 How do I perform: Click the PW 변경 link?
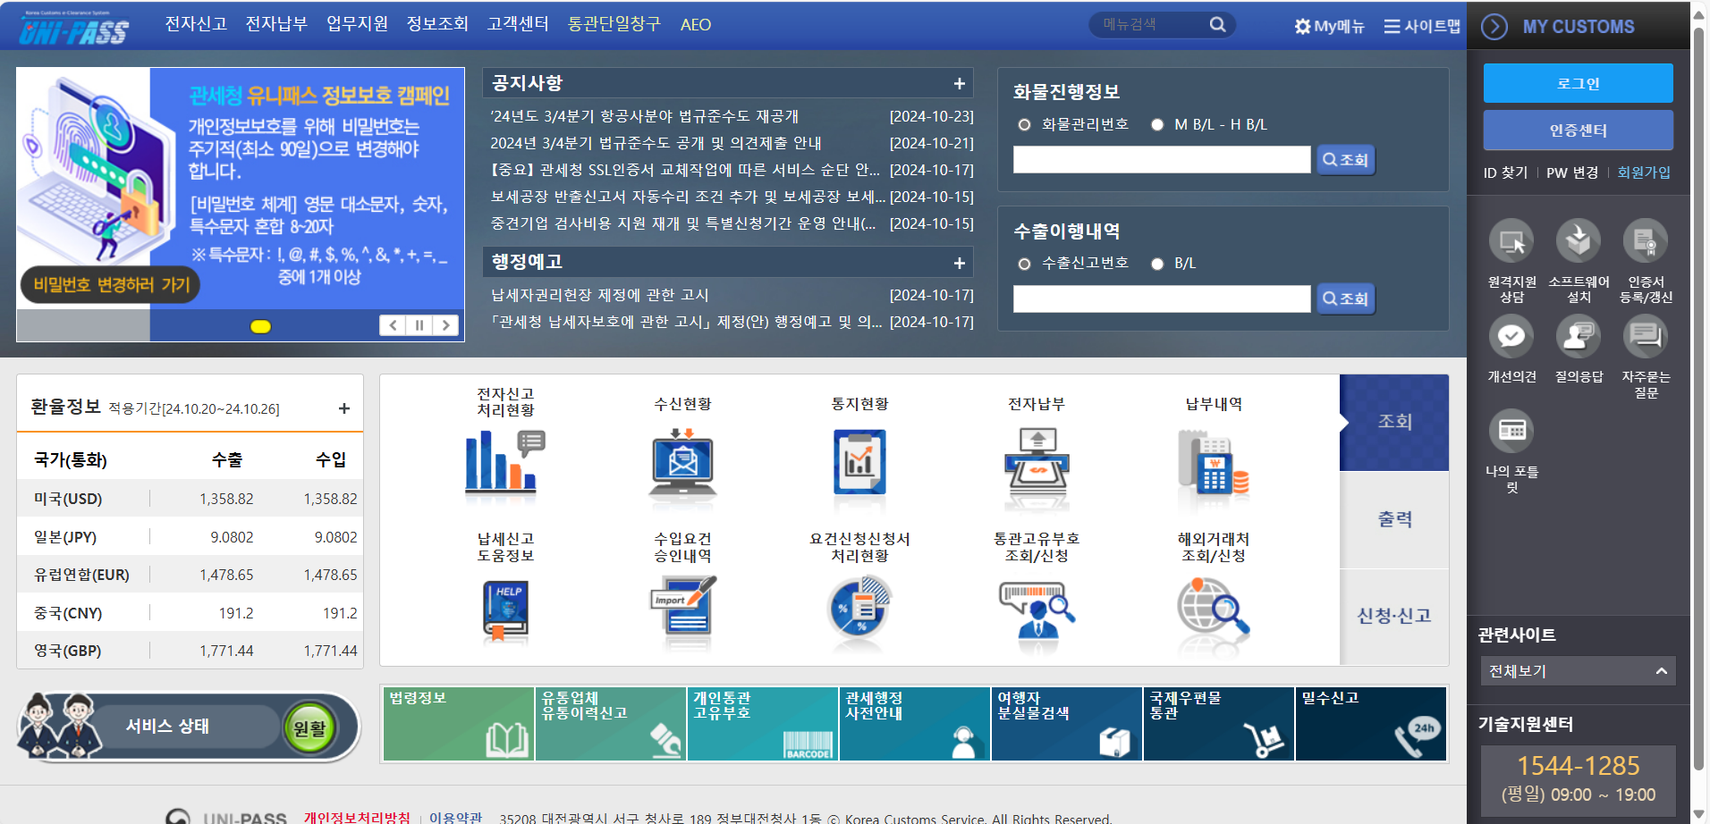pyautogui.click(x=1572, y=172)
